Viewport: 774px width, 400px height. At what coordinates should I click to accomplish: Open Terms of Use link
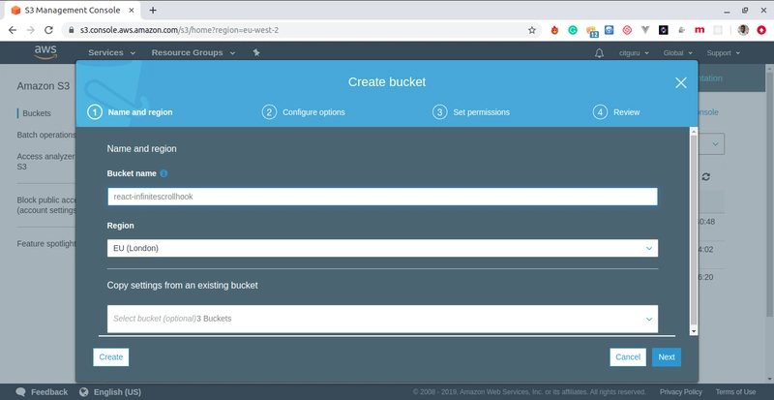pos(735,392)
